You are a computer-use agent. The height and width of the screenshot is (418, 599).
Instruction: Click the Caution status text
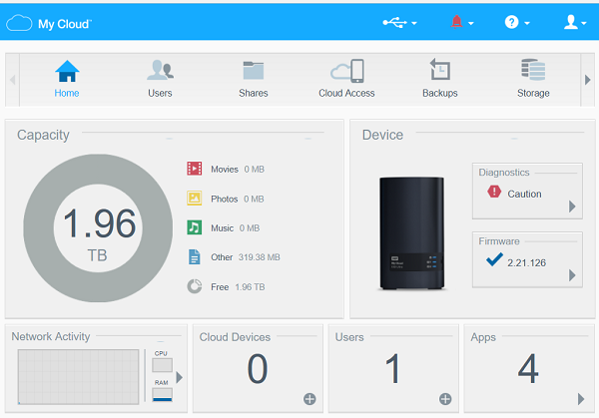[524, 194]
